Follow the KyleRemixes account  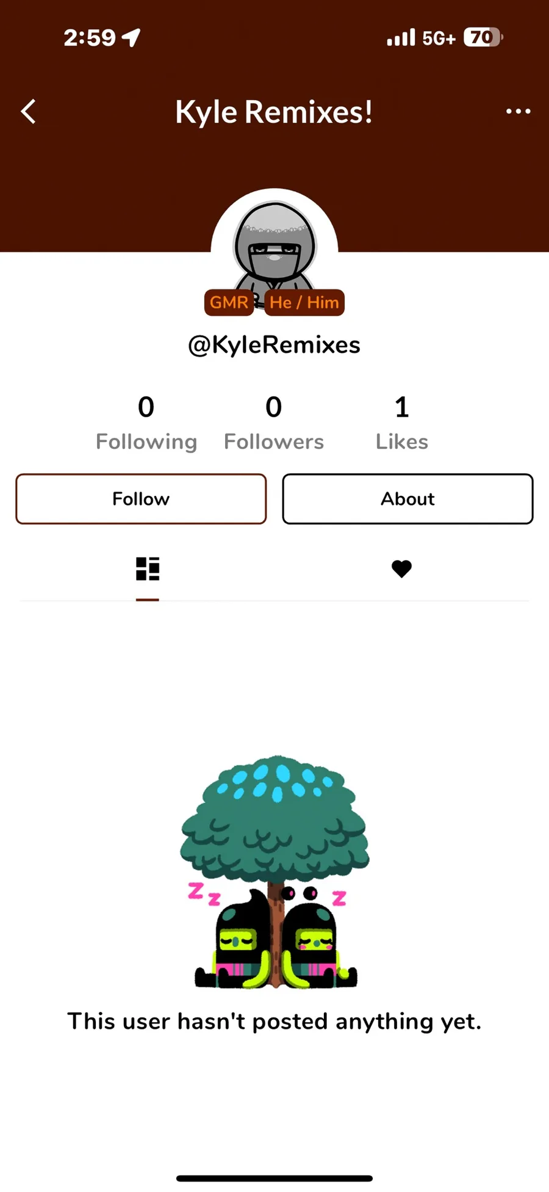(x=141, y=499)
